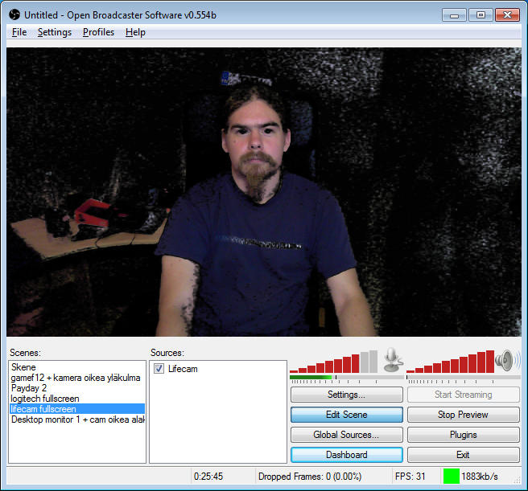
Task: Select the logitech fullscreen scene
Action: point(45,399)
